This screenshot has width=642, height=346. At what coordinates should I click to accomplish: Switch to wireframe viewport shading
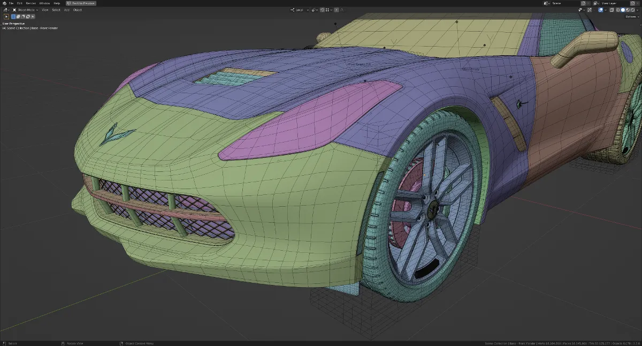(618, 10)
